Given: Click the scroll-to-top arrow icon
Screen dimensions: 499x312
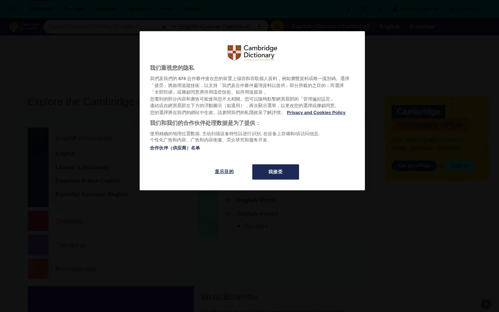Looking at the screenshot, I should 486,304.
